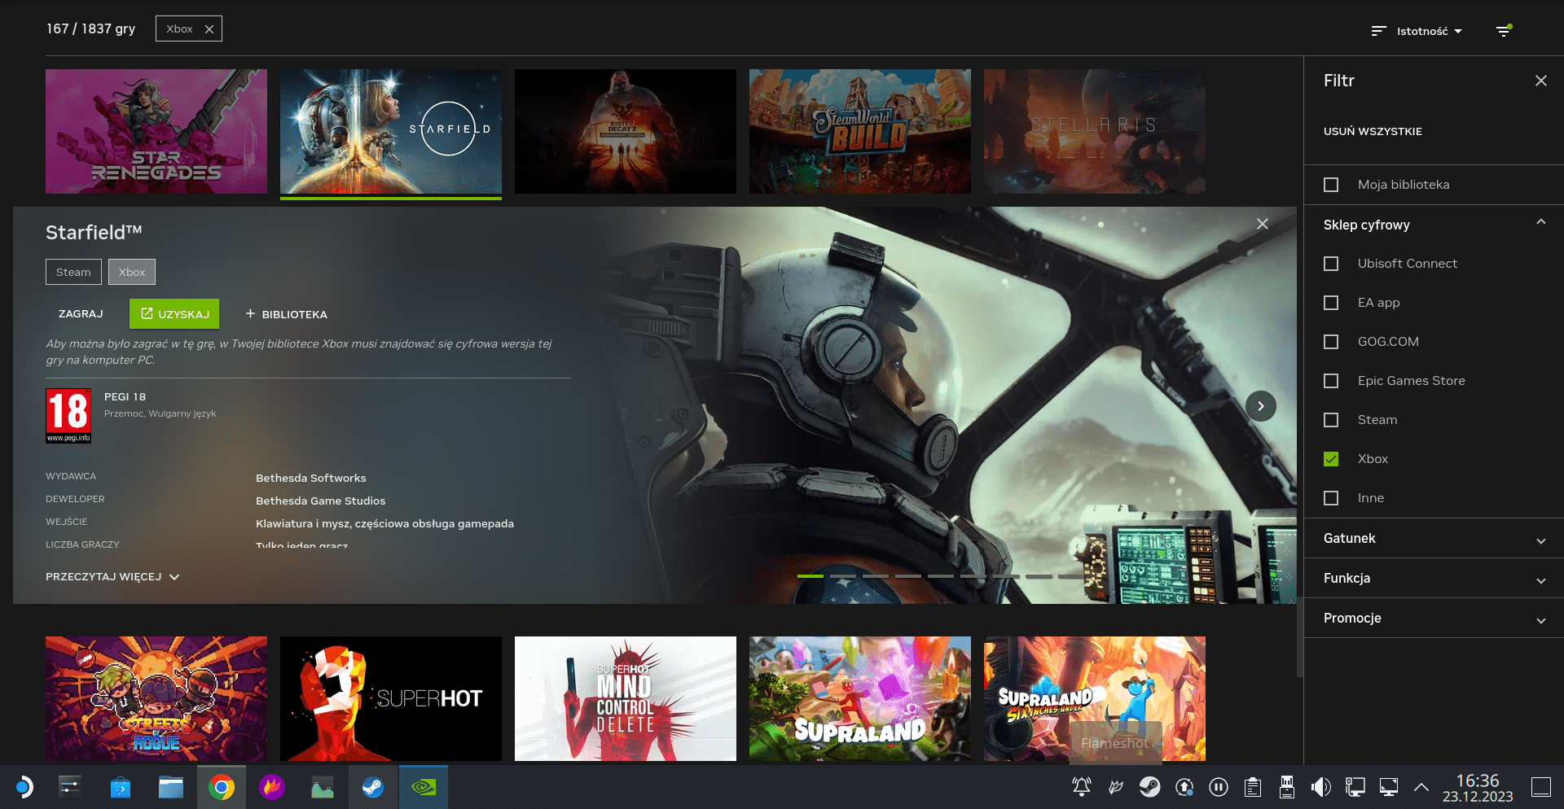The width and height of the screenshot is (1564, 809).
Task: Open Dolphin file manager in taskbar
Action: (171, 787)
